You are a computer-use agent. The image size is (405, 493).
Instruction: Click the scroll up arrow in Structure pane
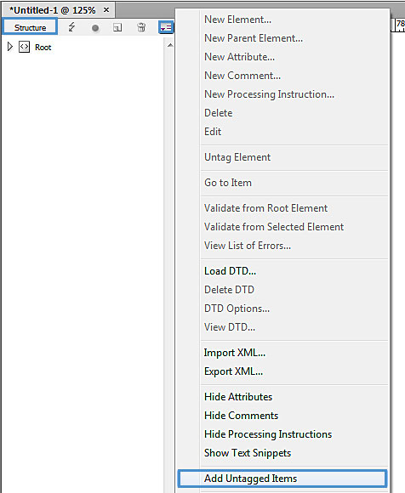point(170,45)
